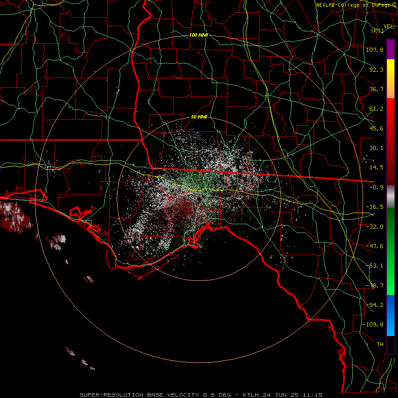This screenshot has height=398, width=398.
Task: Click the 61.2 legend value
Action: (376, 109)
